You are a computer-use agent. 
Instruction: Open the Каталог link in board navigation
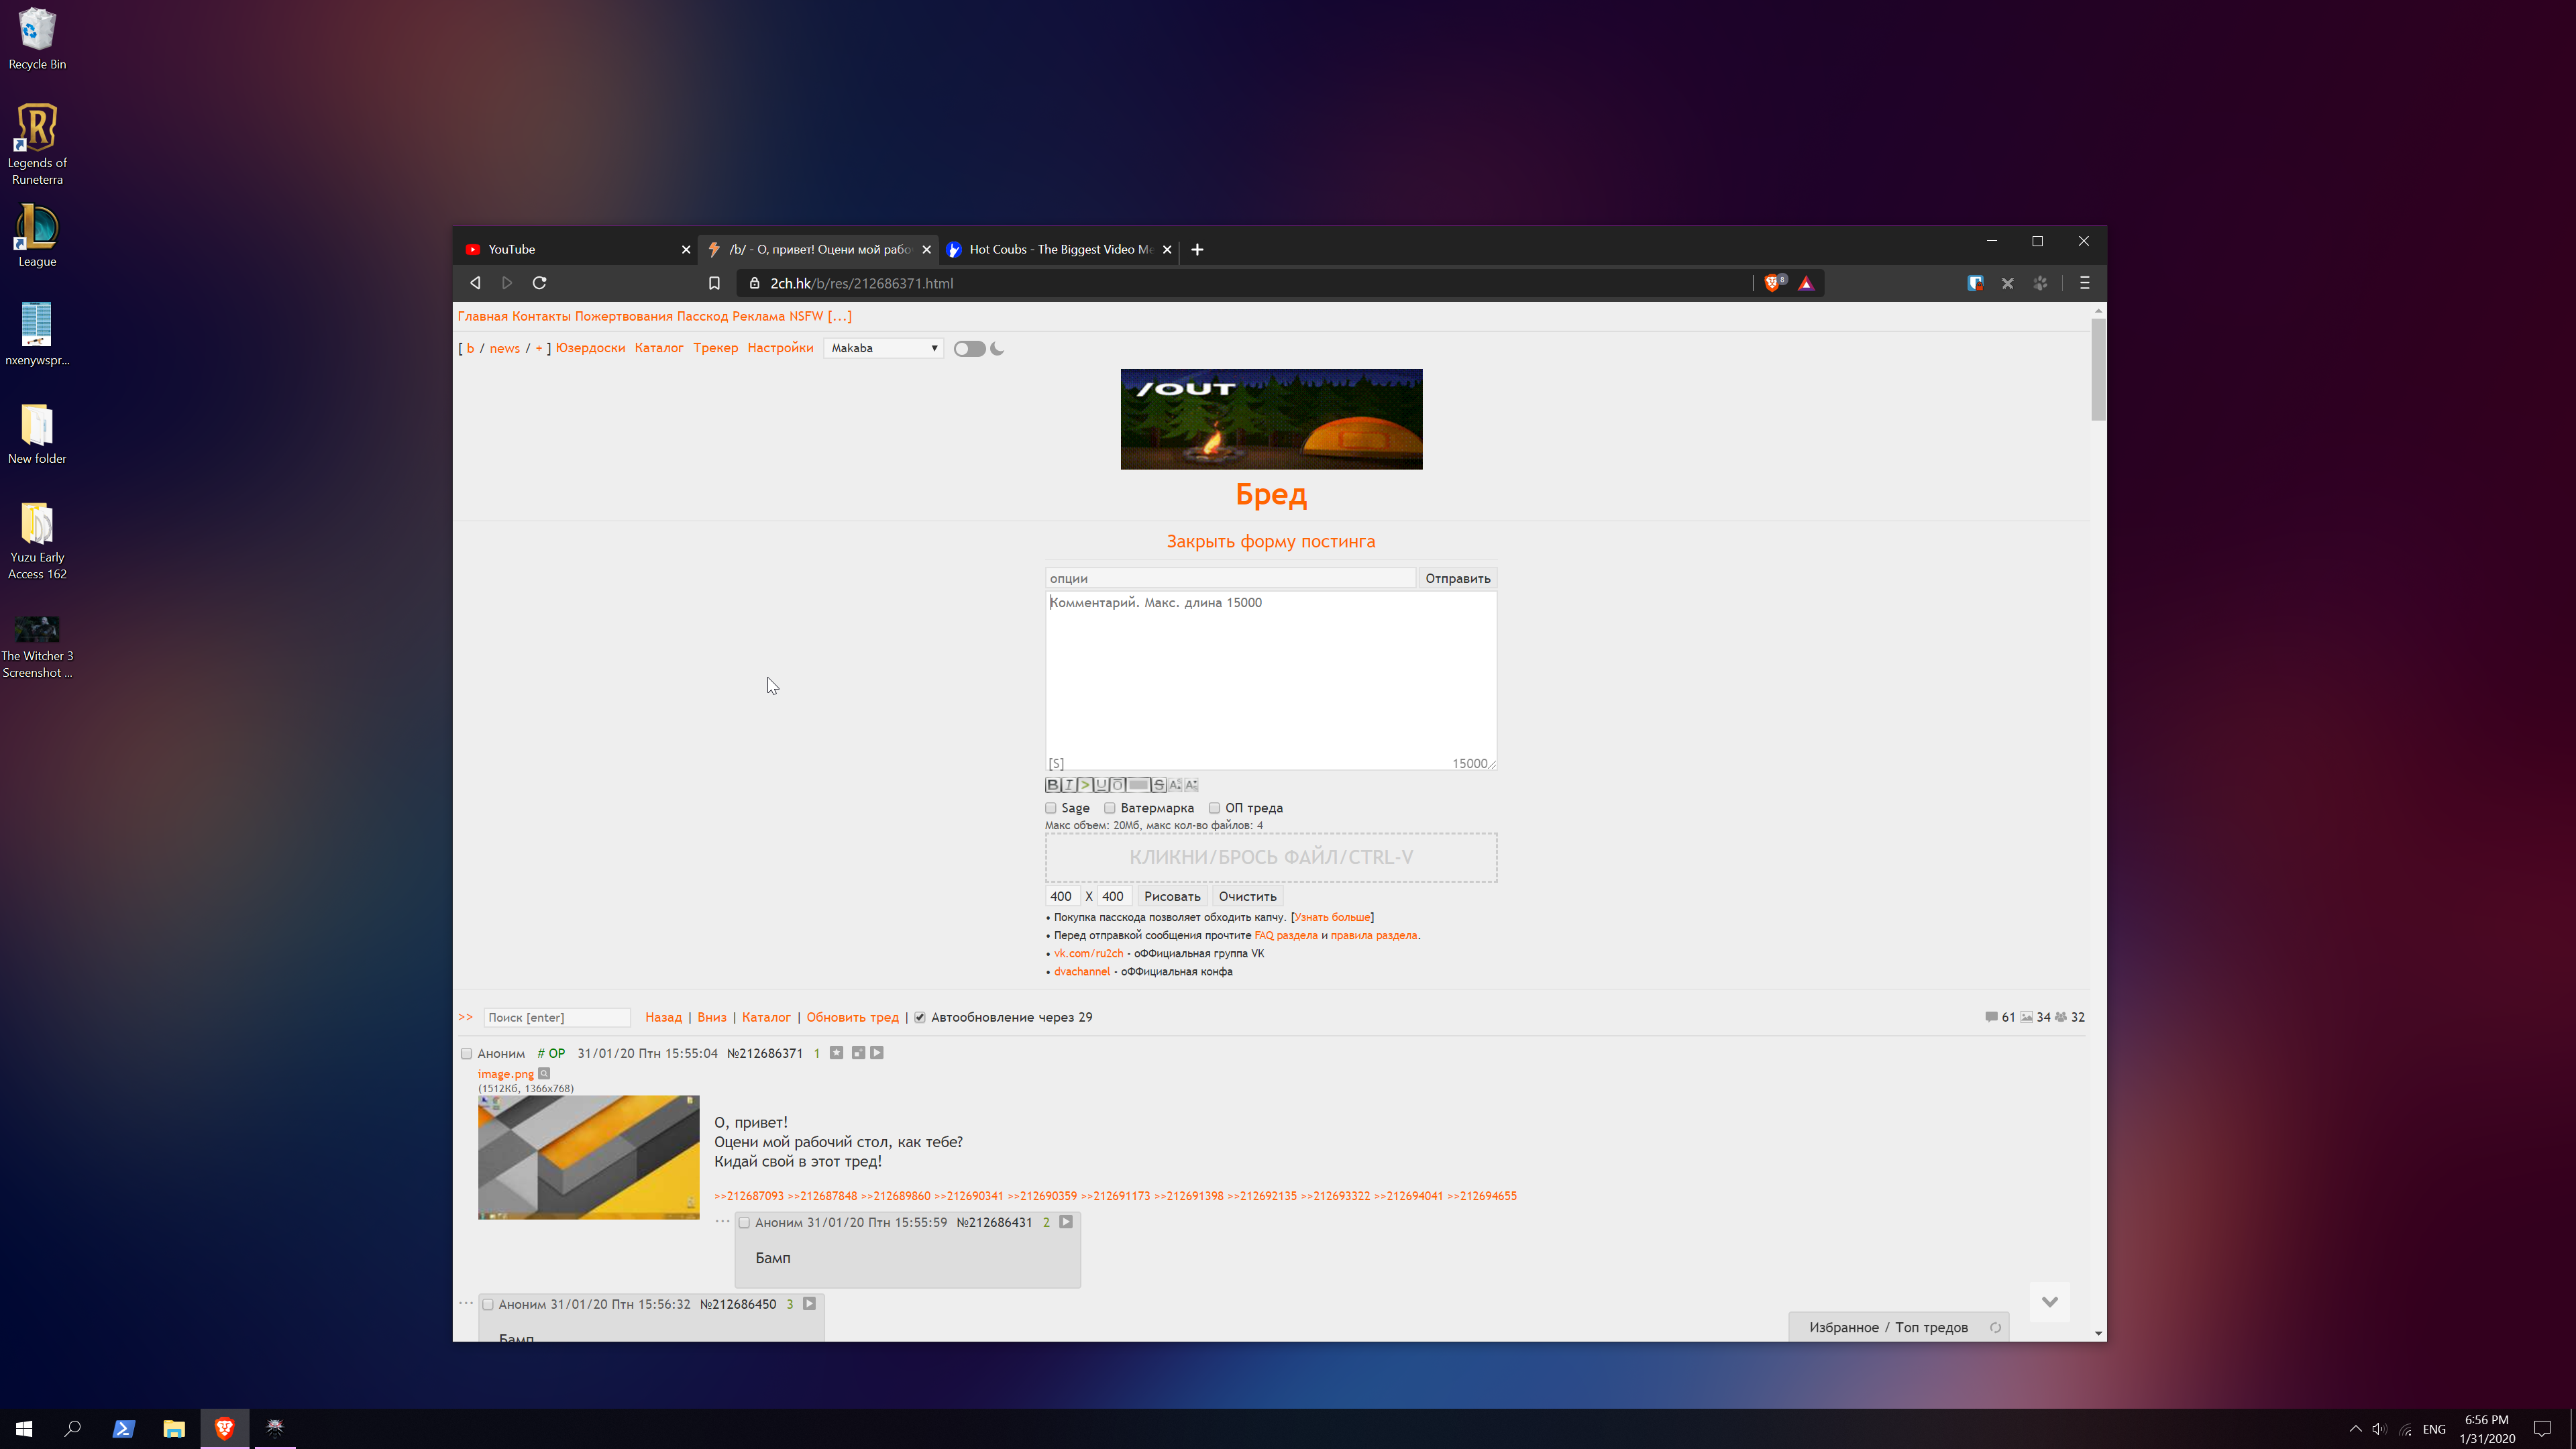(x=659, y=348)
